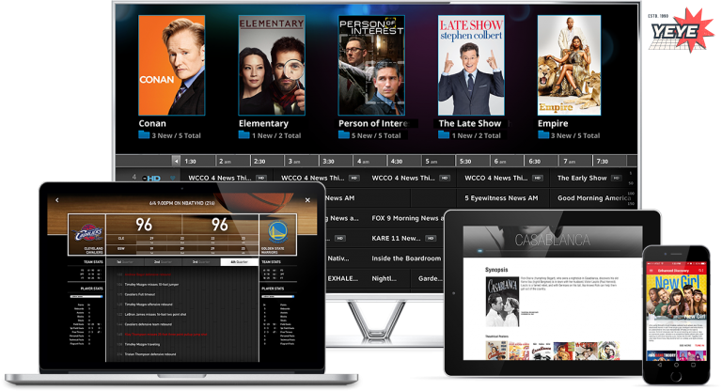Open the phone app hamburger menu
Image resolution: width=722 pixels, height=391 pixels.
(651, 271)
